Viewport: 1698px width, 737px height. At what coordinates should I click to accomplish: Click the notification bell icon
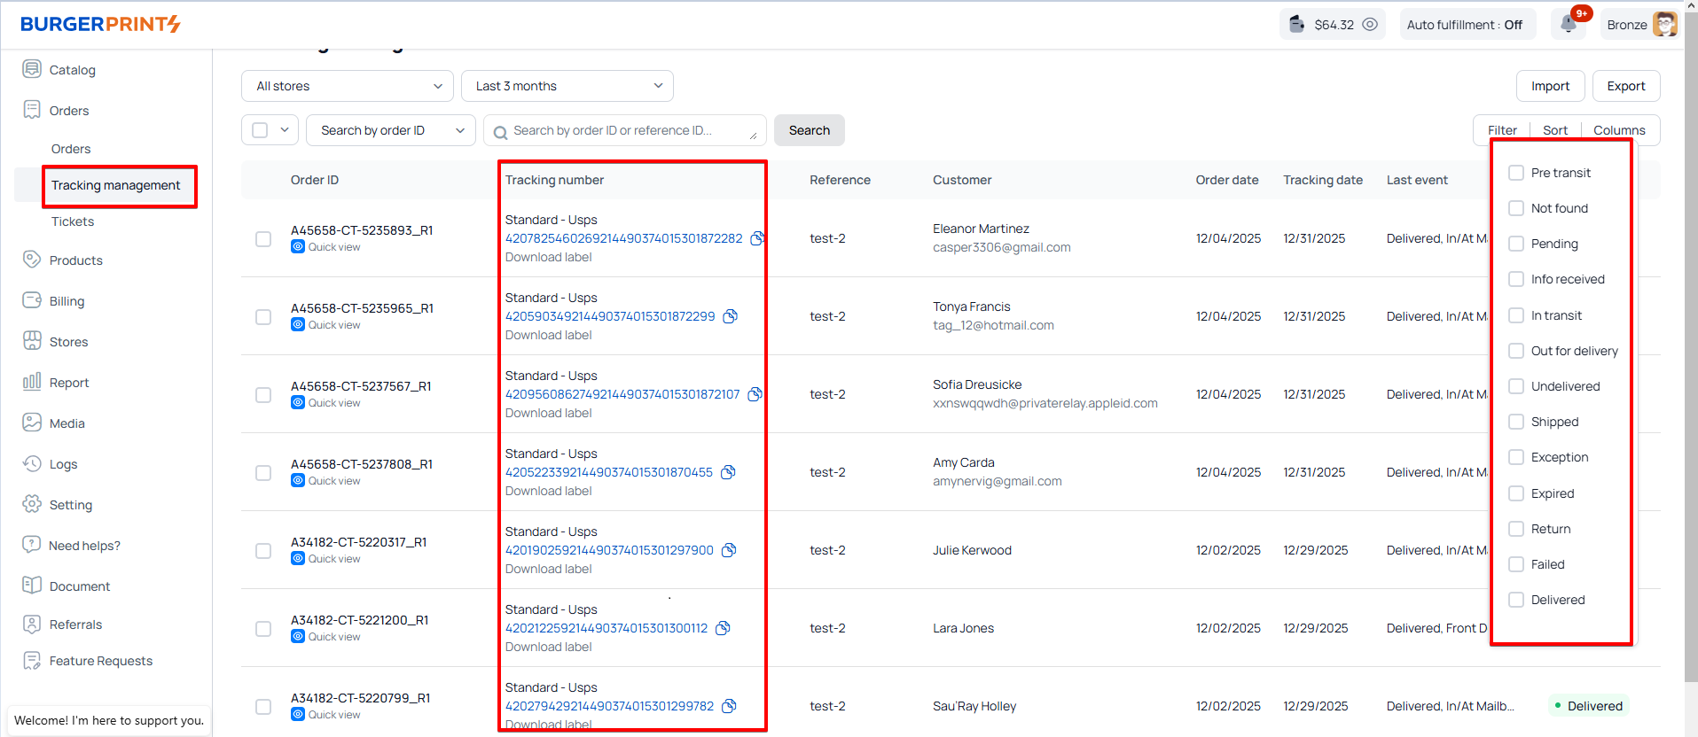click(x=1568, y=24)
